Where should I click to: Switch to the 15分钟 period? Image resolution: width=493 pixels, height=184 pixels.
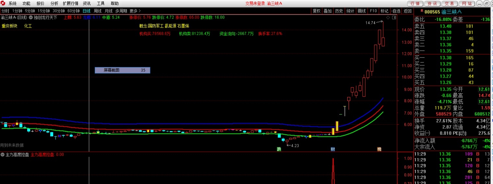point(44,11)
